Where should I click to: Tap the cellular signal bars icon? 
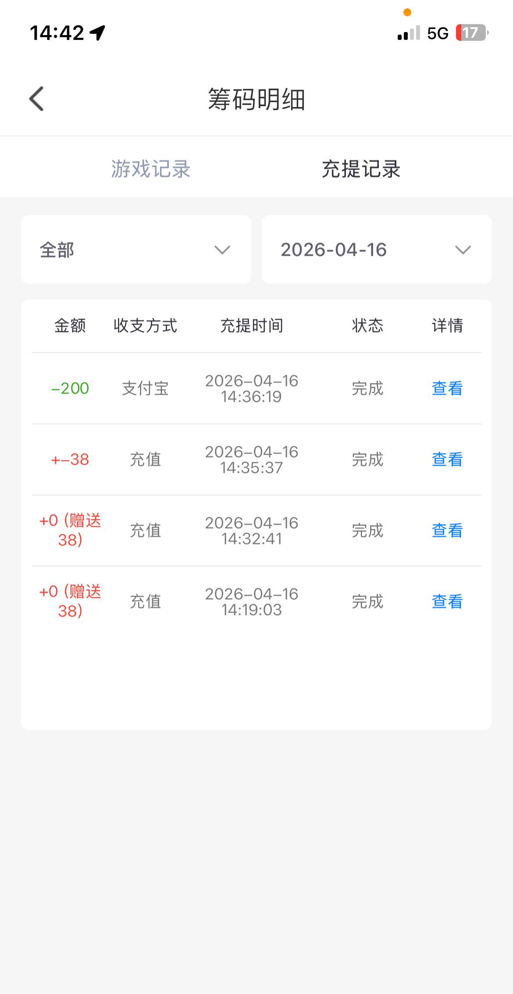pyautogui.click(x=409, y=33)
